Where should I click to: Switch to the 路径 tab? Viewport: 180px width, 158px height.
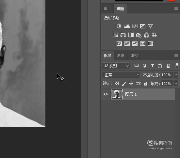[x=134, y=55]
